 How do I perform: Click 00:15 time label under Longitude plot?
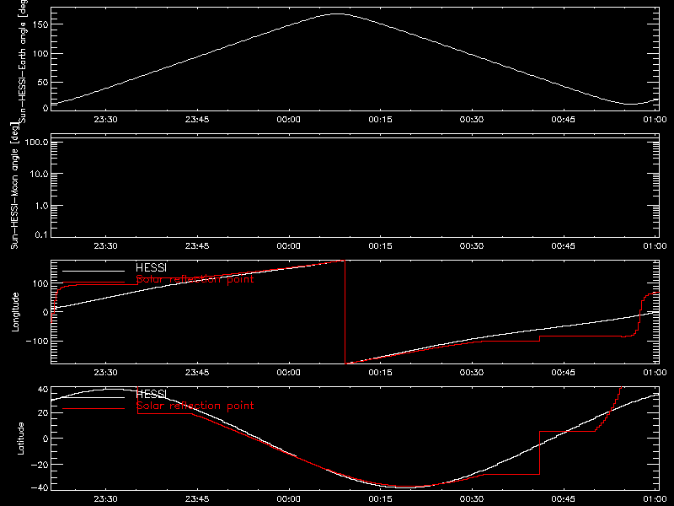[x=380, y=373]
